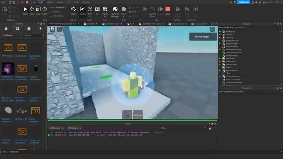Select Teams in Explorer

tap(229, 68)
